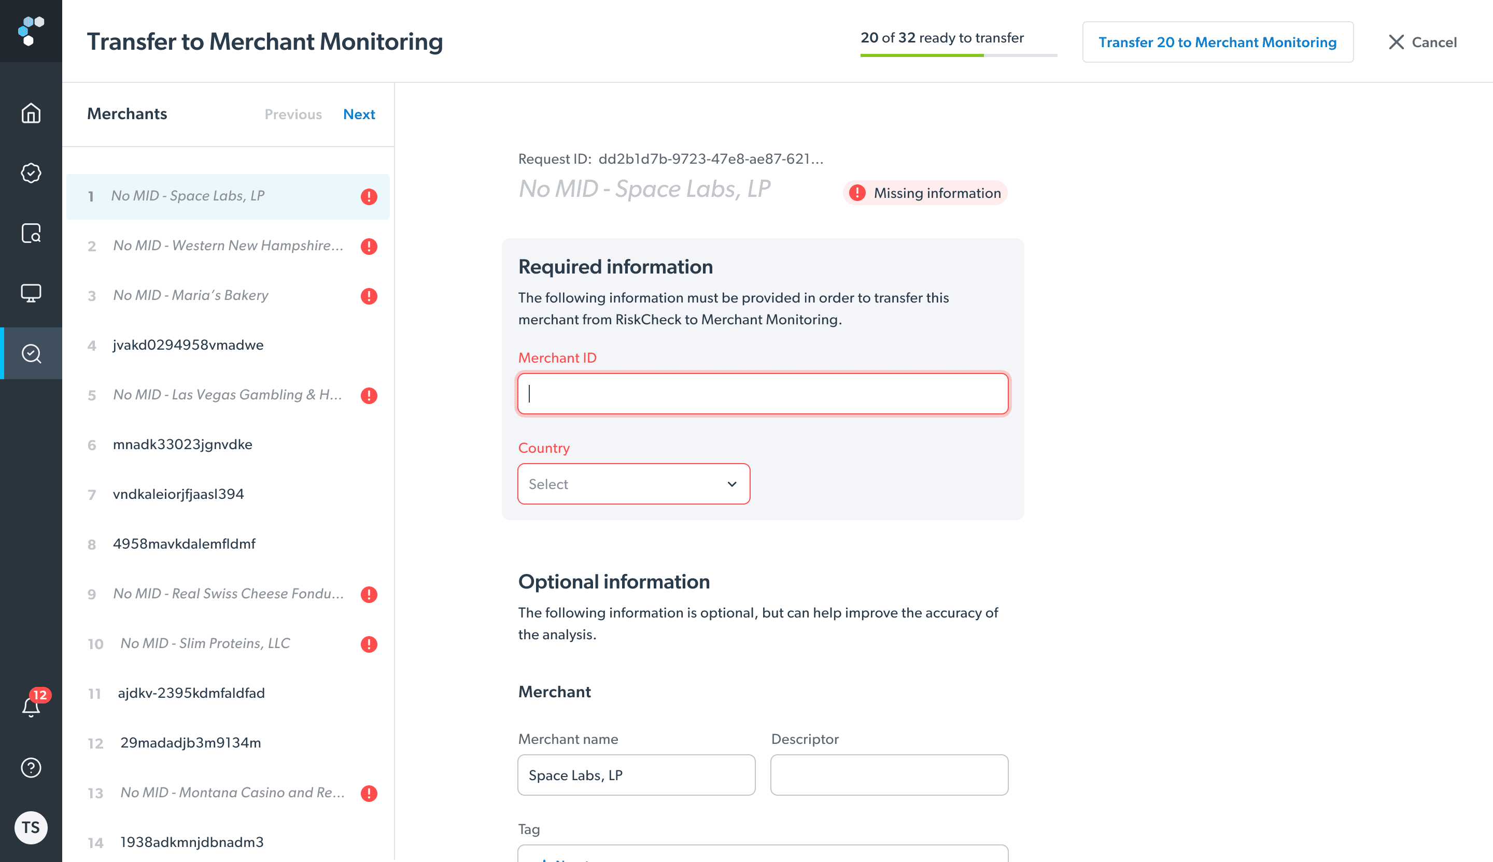Select the monitor sidebar icon

[x=31, y=293]
